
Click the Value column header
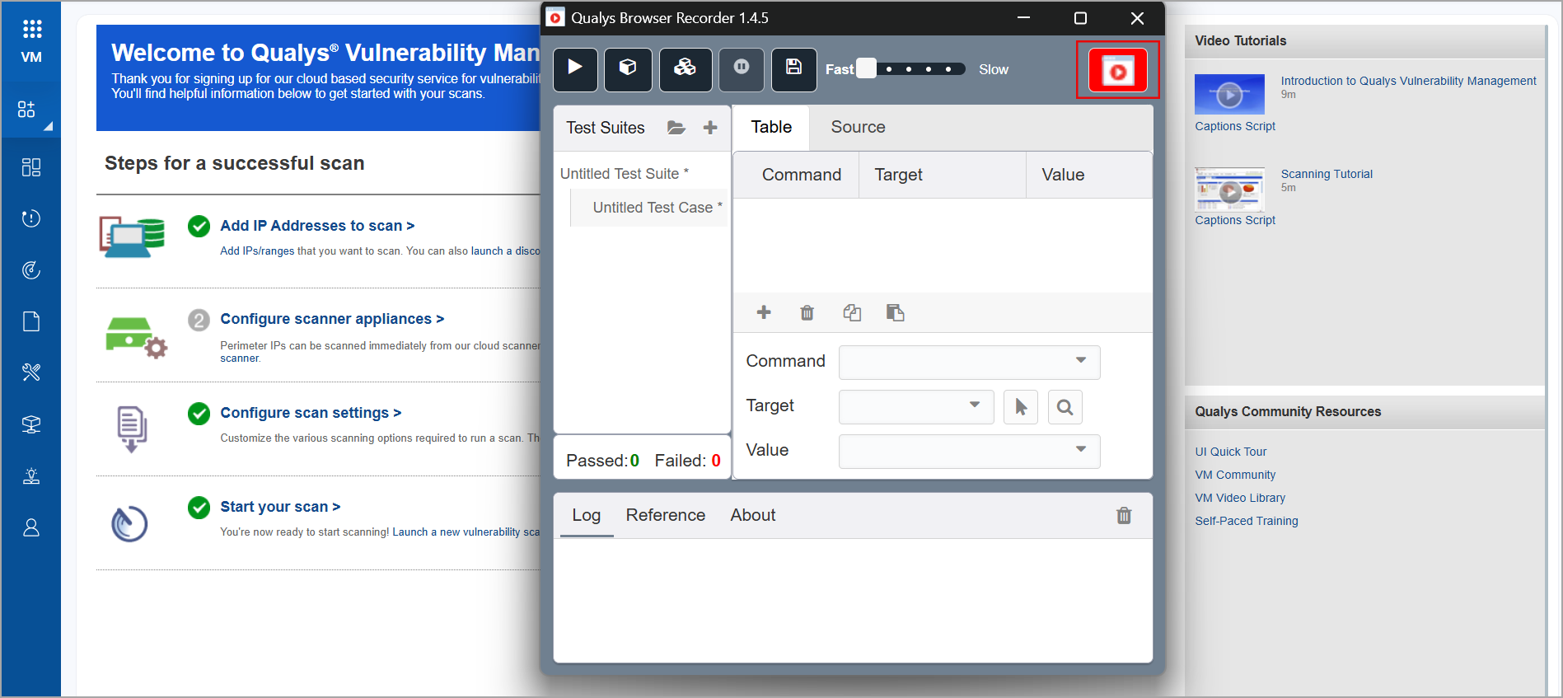click(1088, 175)
